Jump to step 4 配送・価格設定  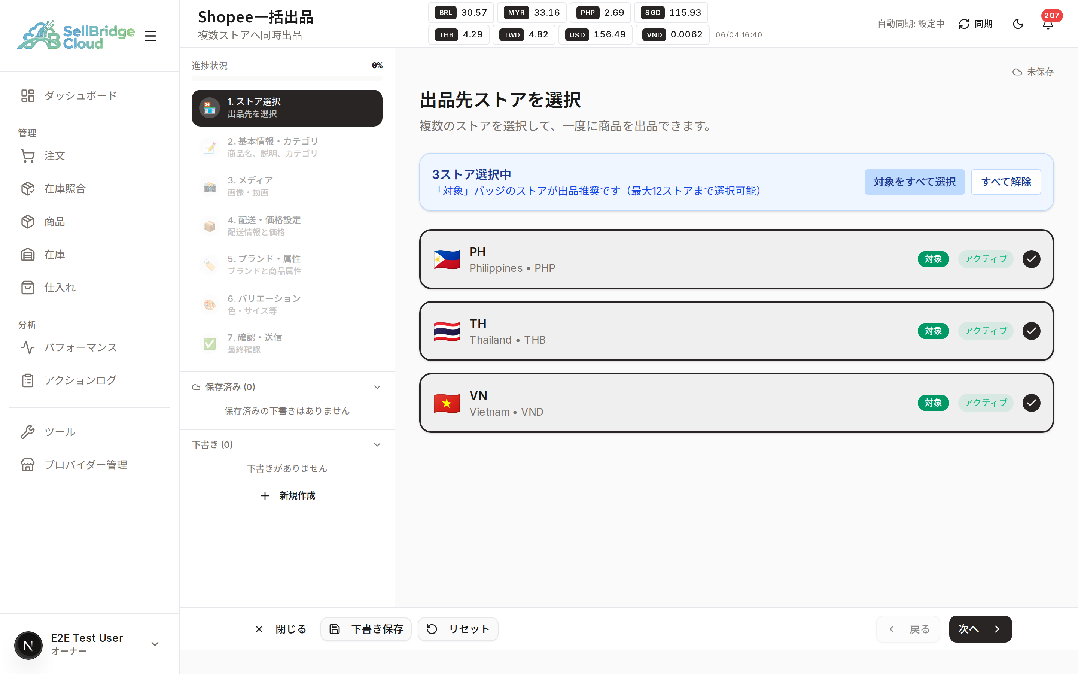287,226
